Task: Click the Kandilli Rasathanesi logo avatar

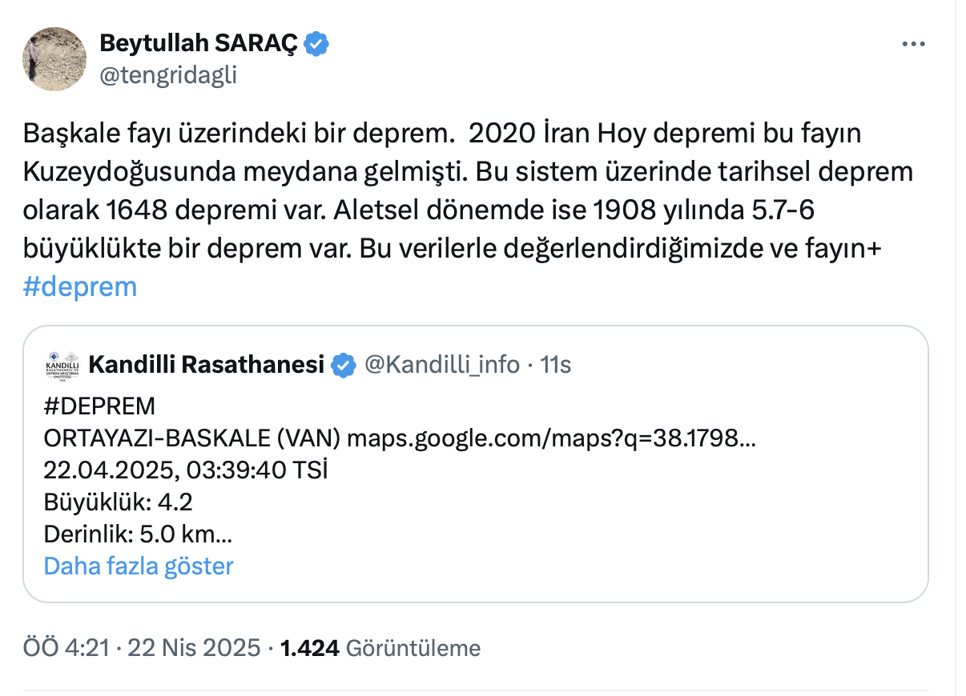Action: pyautogui.click(x=62, y=366)
